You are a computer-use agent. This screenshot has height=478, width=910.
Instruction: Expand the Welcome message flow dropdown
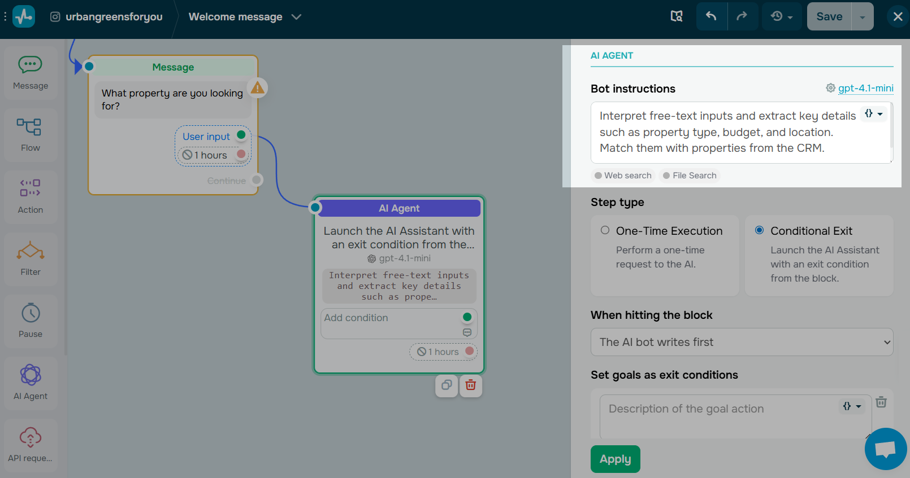296,17
